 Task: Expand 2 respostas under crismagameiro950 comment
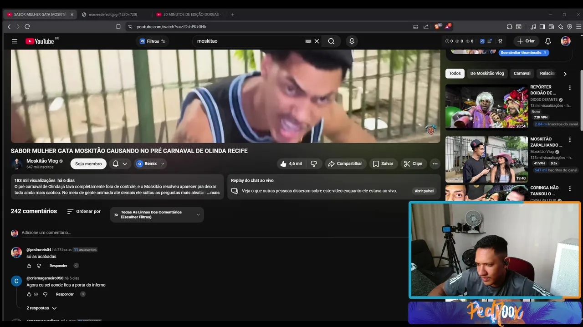[x=41, y=308]
